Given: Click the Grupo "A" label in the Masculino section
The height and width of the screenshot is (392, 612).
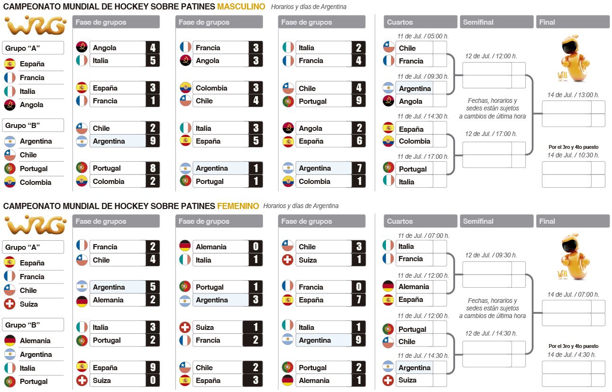Looking at the screenshot, I should click(34, 48).
